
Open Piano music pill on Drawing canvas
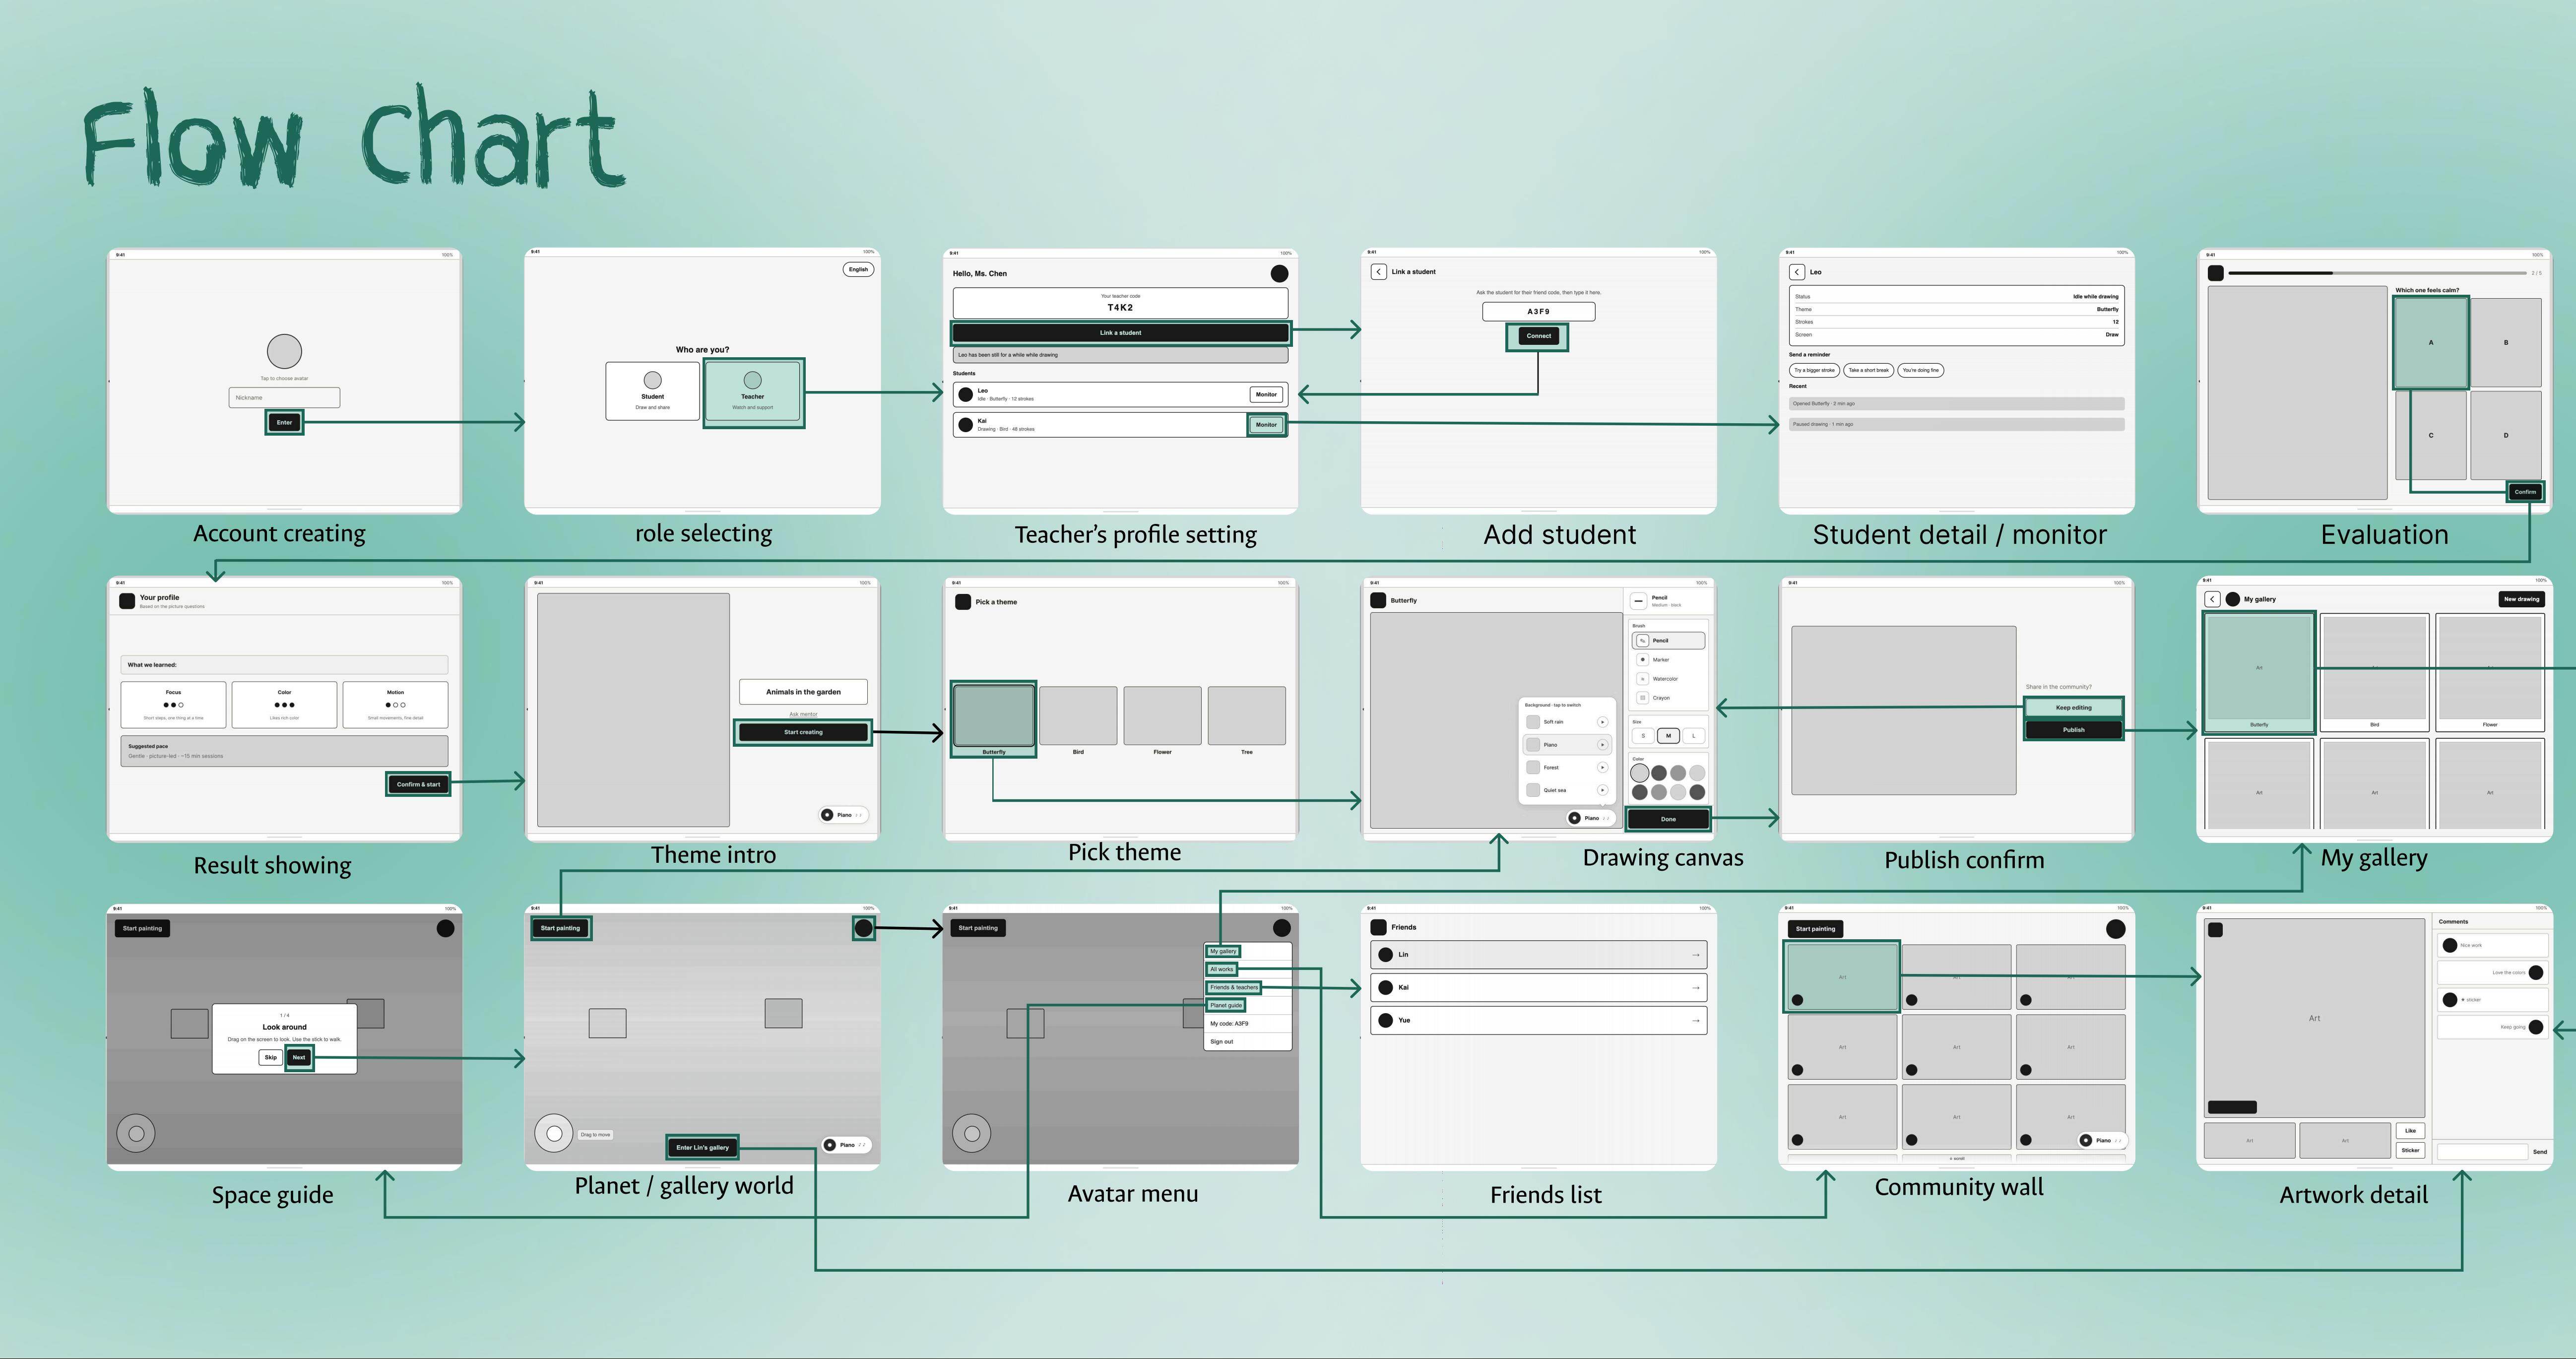pyautogui.click(x=1591, y=818)
